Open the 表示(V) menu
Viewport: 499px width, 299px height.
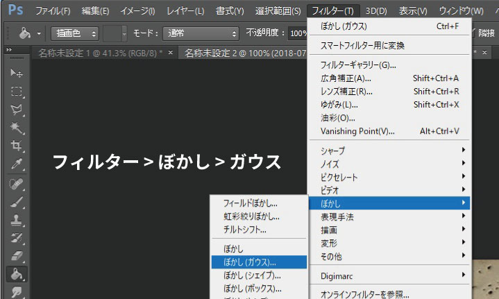[413, 11]
